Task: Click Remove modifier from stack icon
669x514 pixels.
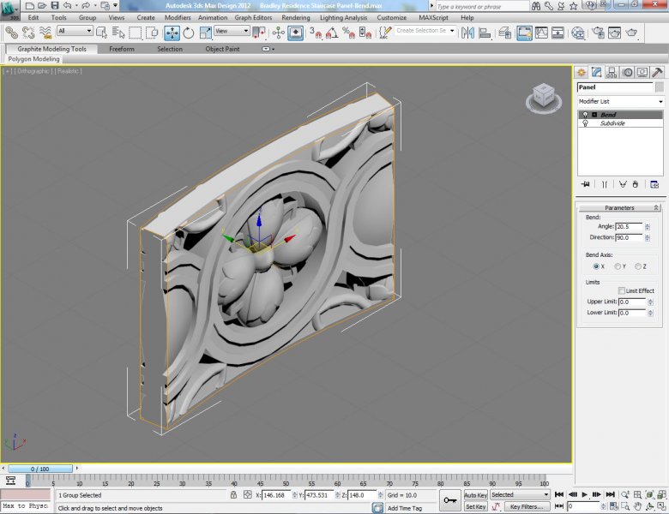Action: pyautogui.click(x=636, y=184)
